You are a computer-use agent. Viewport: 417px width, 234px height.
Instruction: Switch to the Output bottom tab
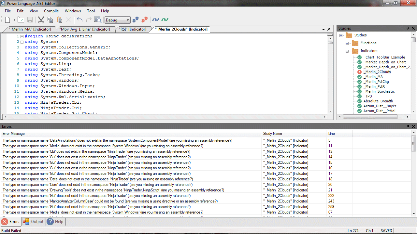point(33,222)
